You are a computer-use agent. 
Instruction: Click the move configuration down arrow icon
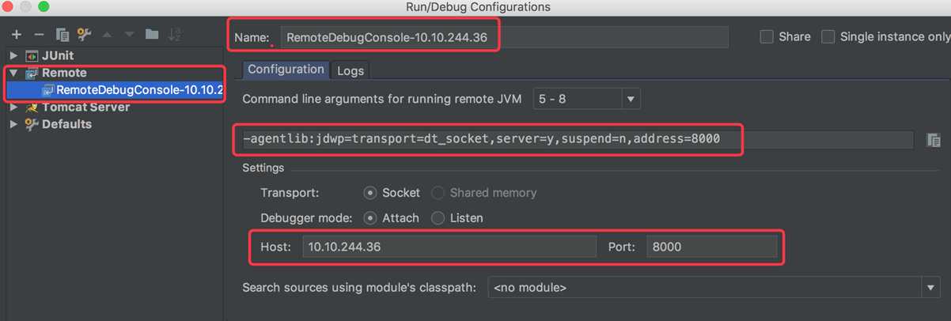tap(130, 35)
